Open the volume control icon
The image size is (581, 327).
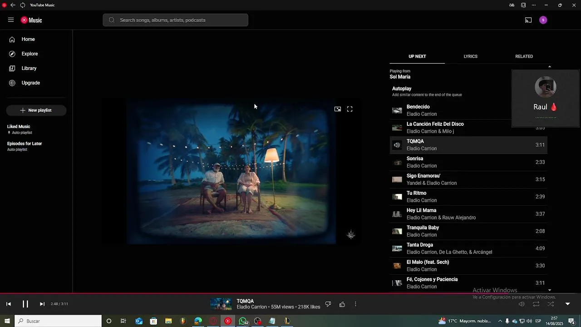(x=522, y=304)
